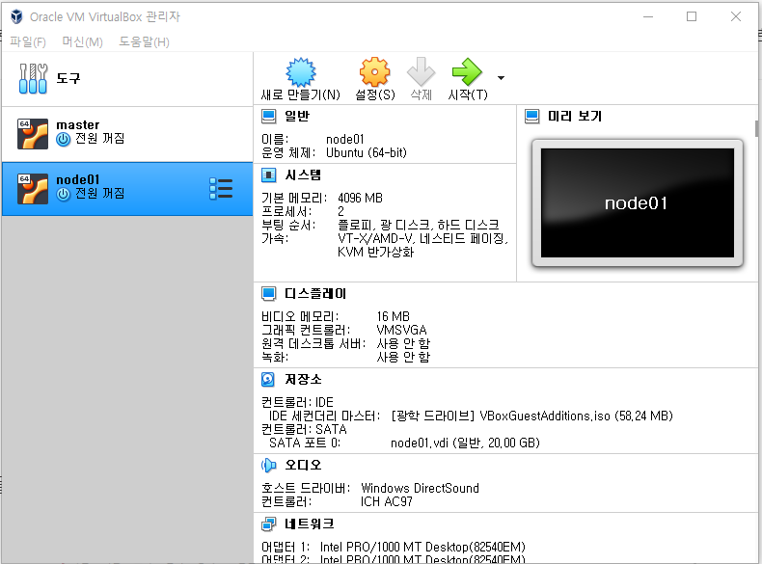Click the Storage (저장소) disk icon
Viewport: 762px width, 564px height.
point(269,380)
